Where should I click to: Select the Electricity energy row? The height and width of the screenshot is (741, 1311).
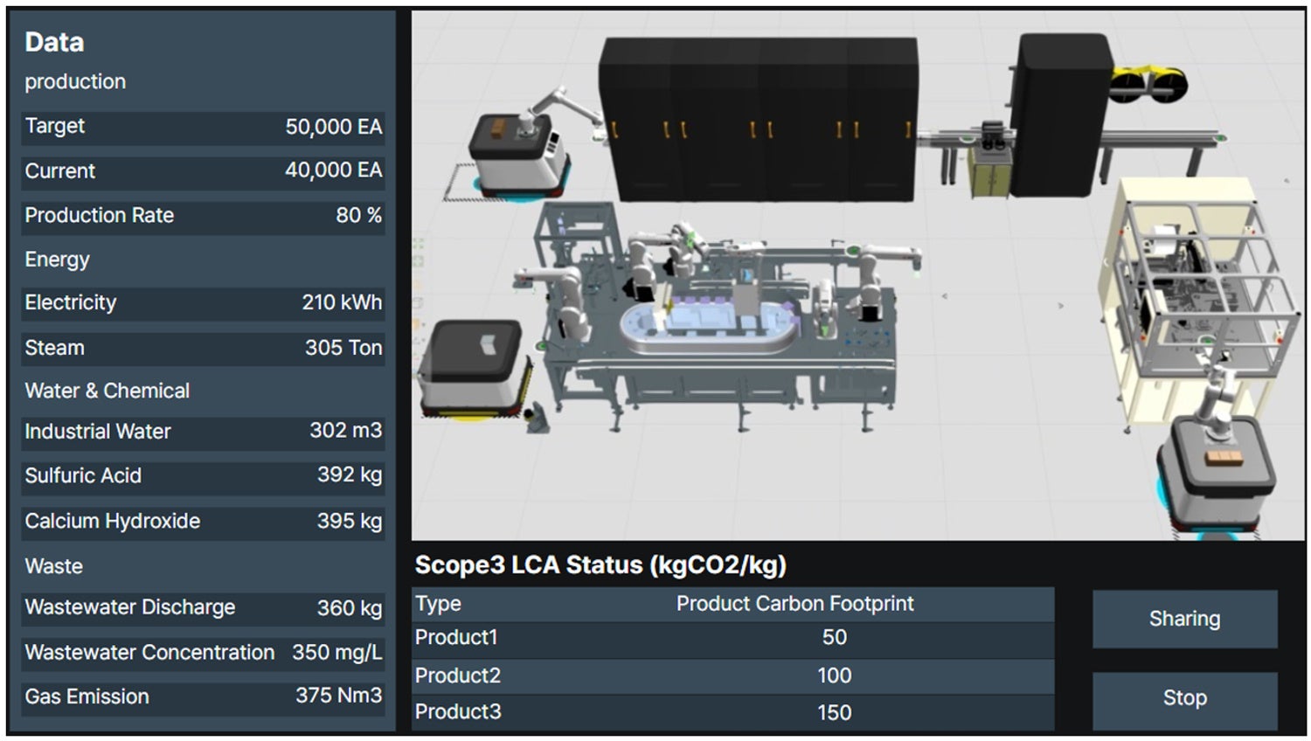click(x=203, y=303)
